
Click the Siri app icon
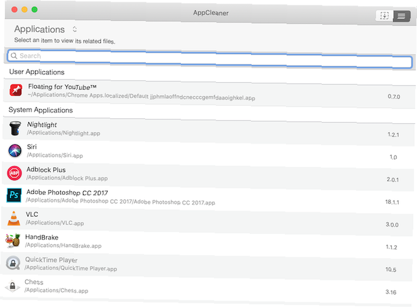(x=15, y=151)
